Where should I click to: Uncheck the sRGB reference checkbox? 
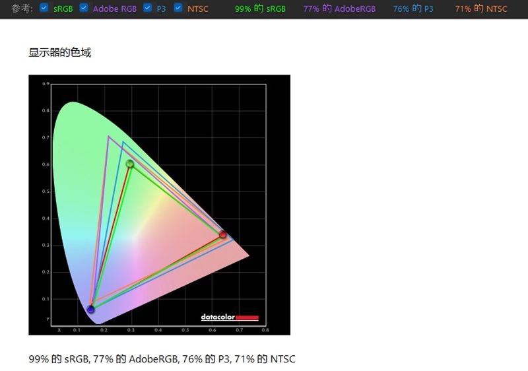click(x=44, y=8)
